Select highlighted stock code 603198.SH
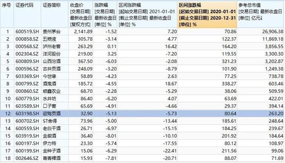This screenshot has width=285, height=163. click(27, 114)
